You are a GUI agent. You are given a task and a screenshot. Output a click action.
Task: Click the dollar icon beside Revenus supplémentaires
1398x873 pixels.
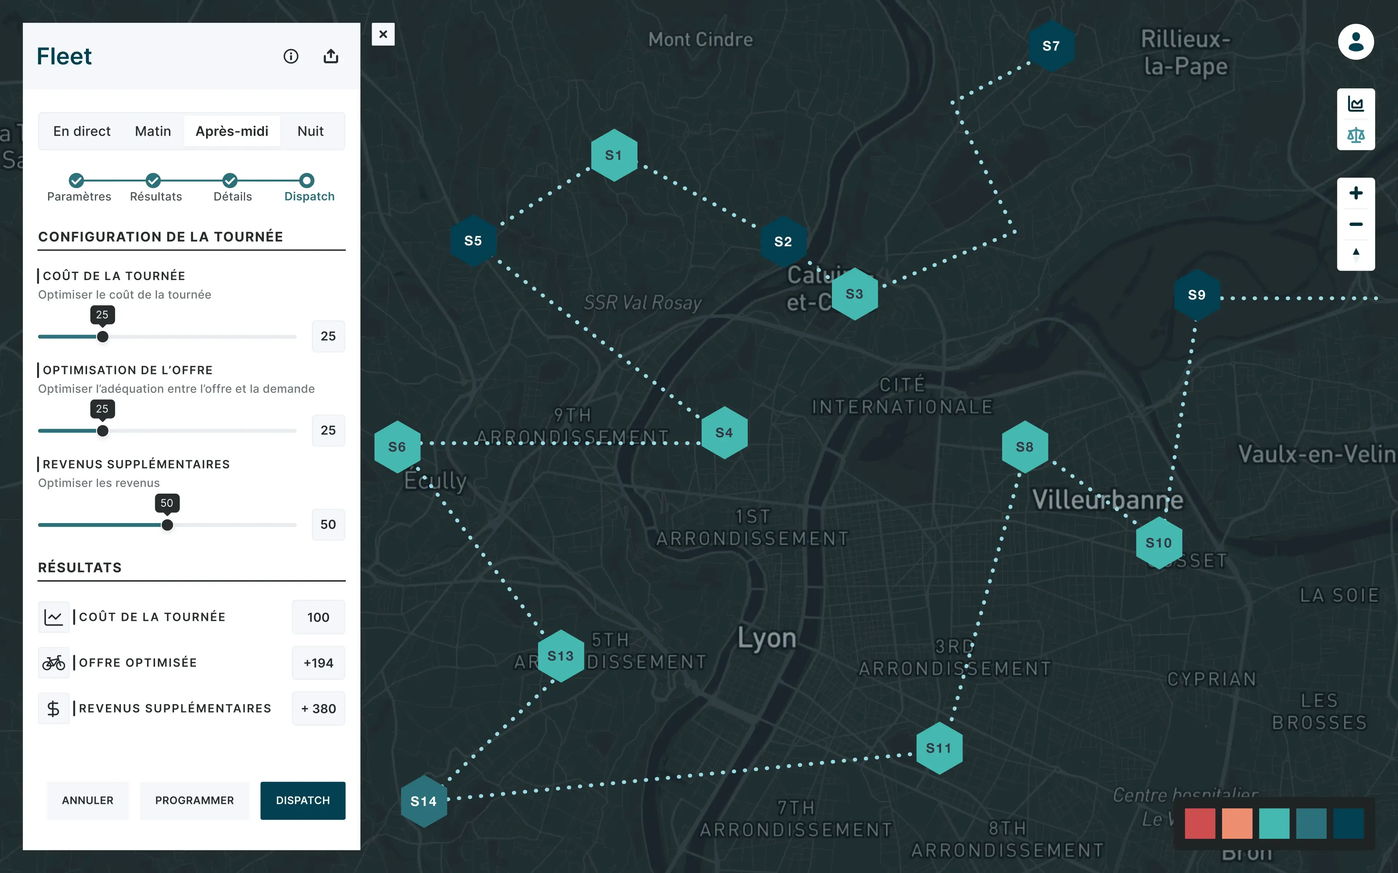click(x=53, y=708)
